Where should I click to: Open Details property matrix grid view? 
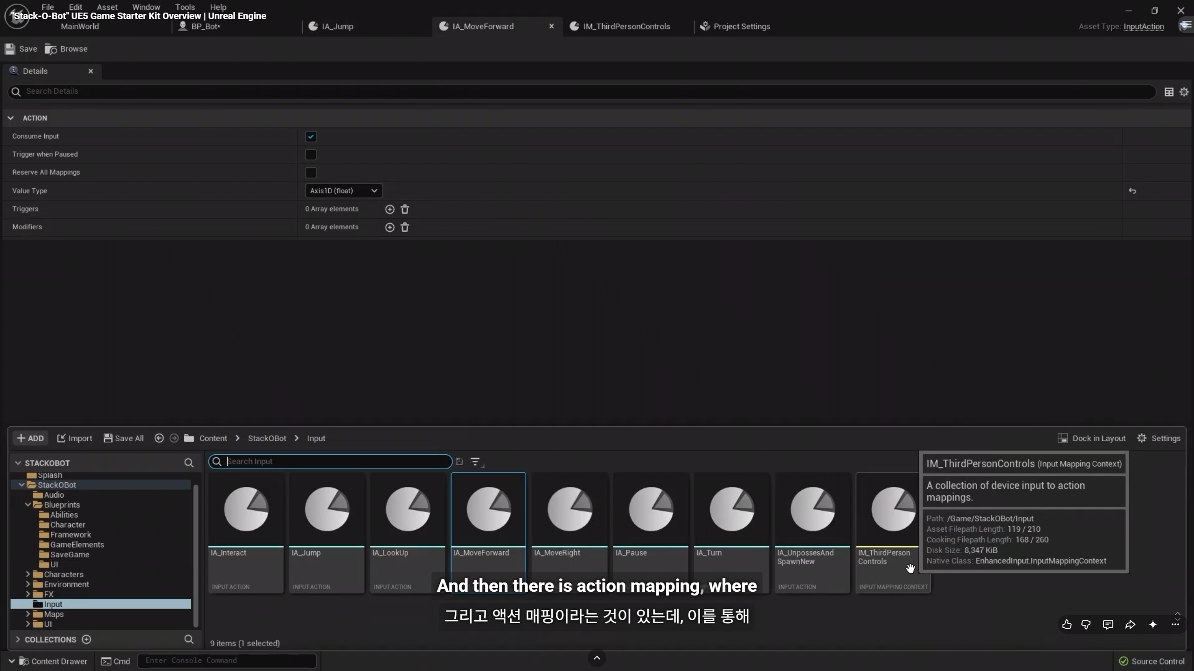point(1169,92)
